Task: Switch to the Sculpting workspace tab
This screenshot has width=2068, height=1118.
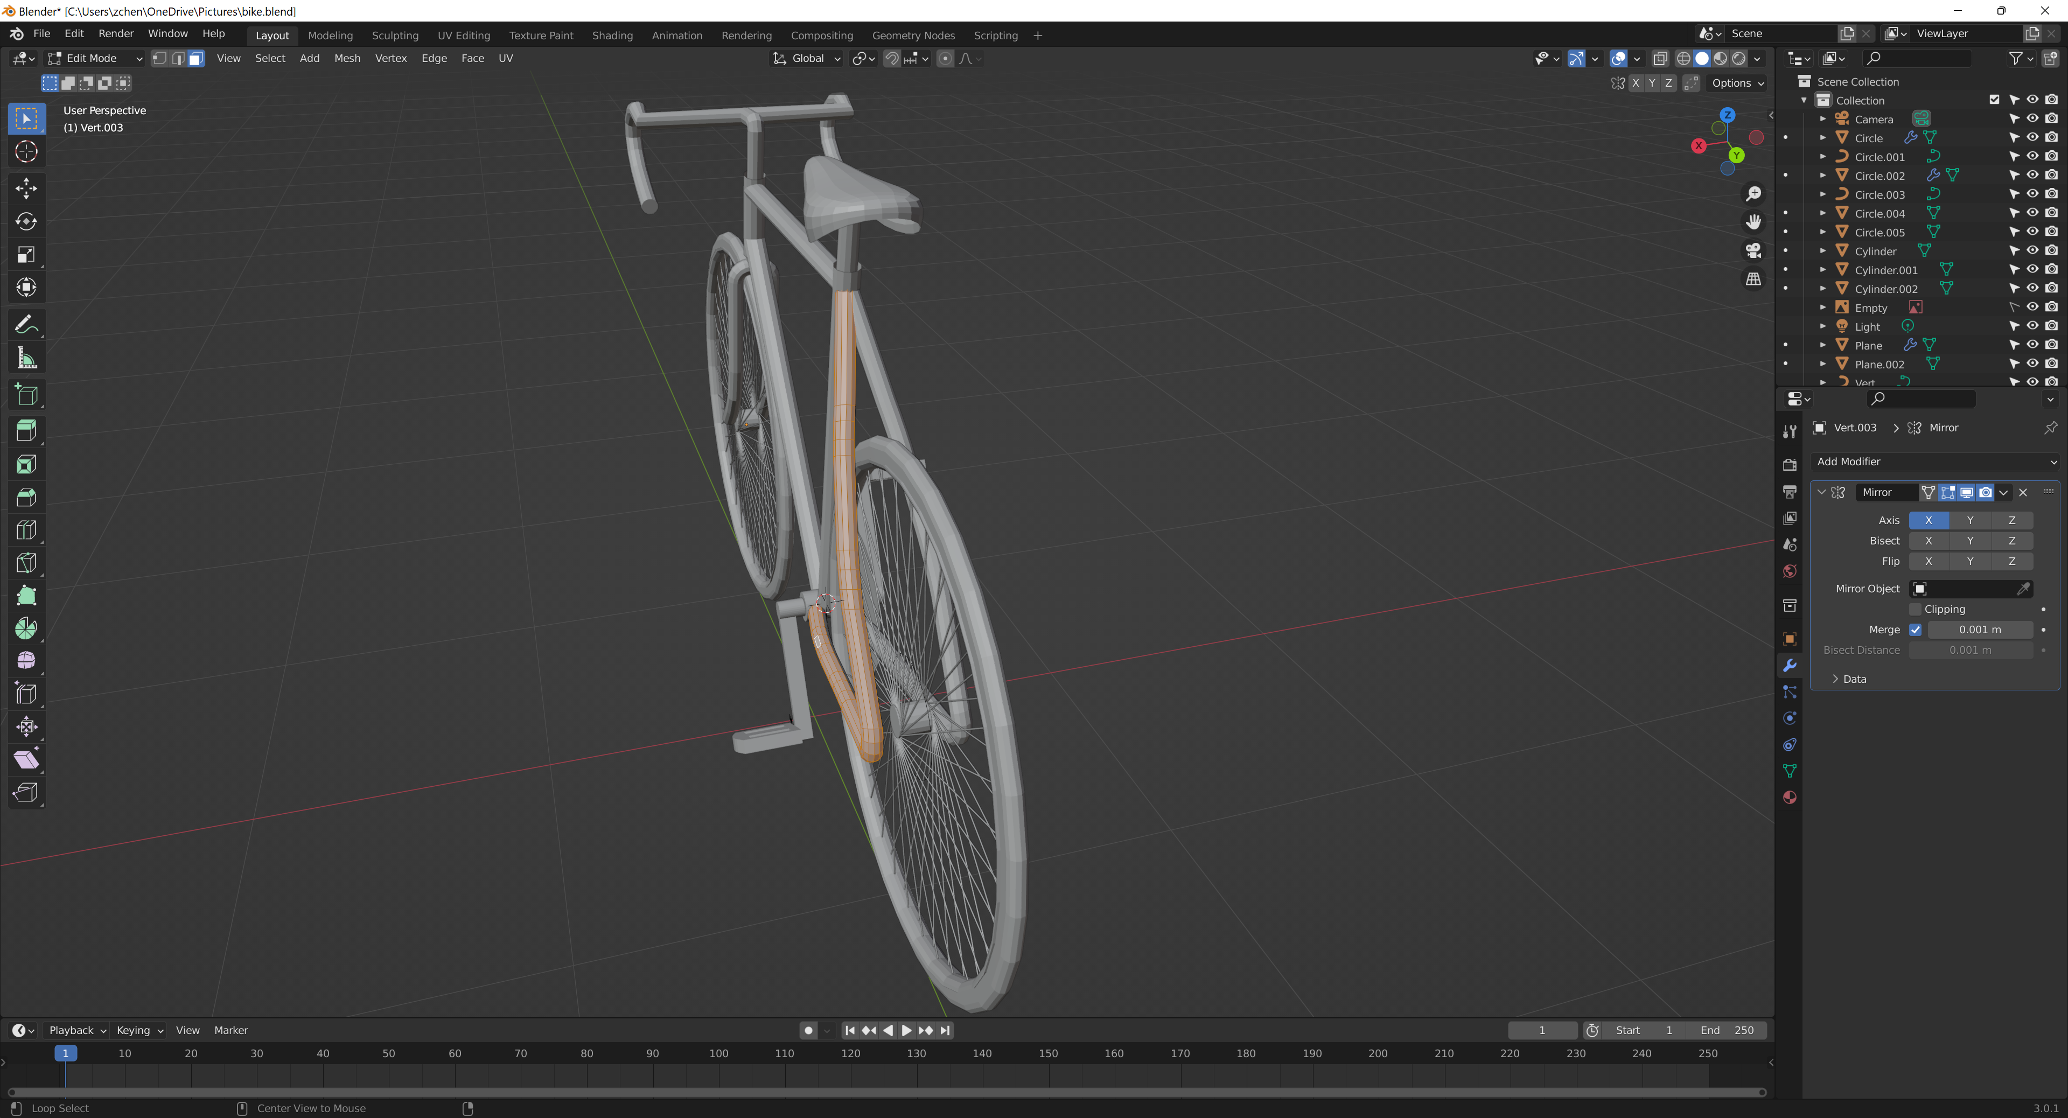Action: [394, 36]
